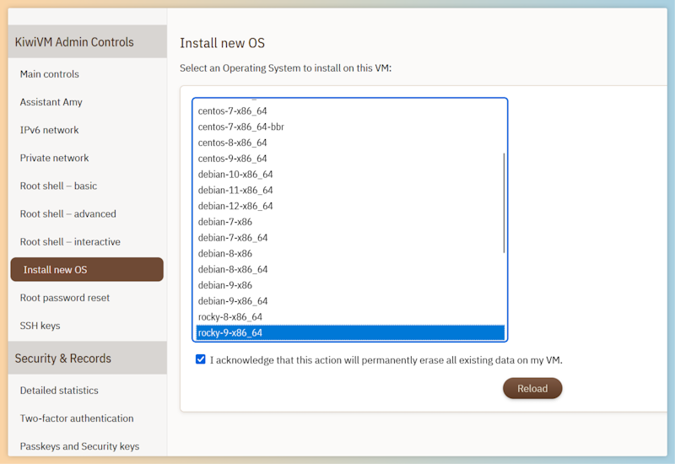Screen dimensions: 675x464
Task: Click the Security & Records section header
Action: coord(88,358)
